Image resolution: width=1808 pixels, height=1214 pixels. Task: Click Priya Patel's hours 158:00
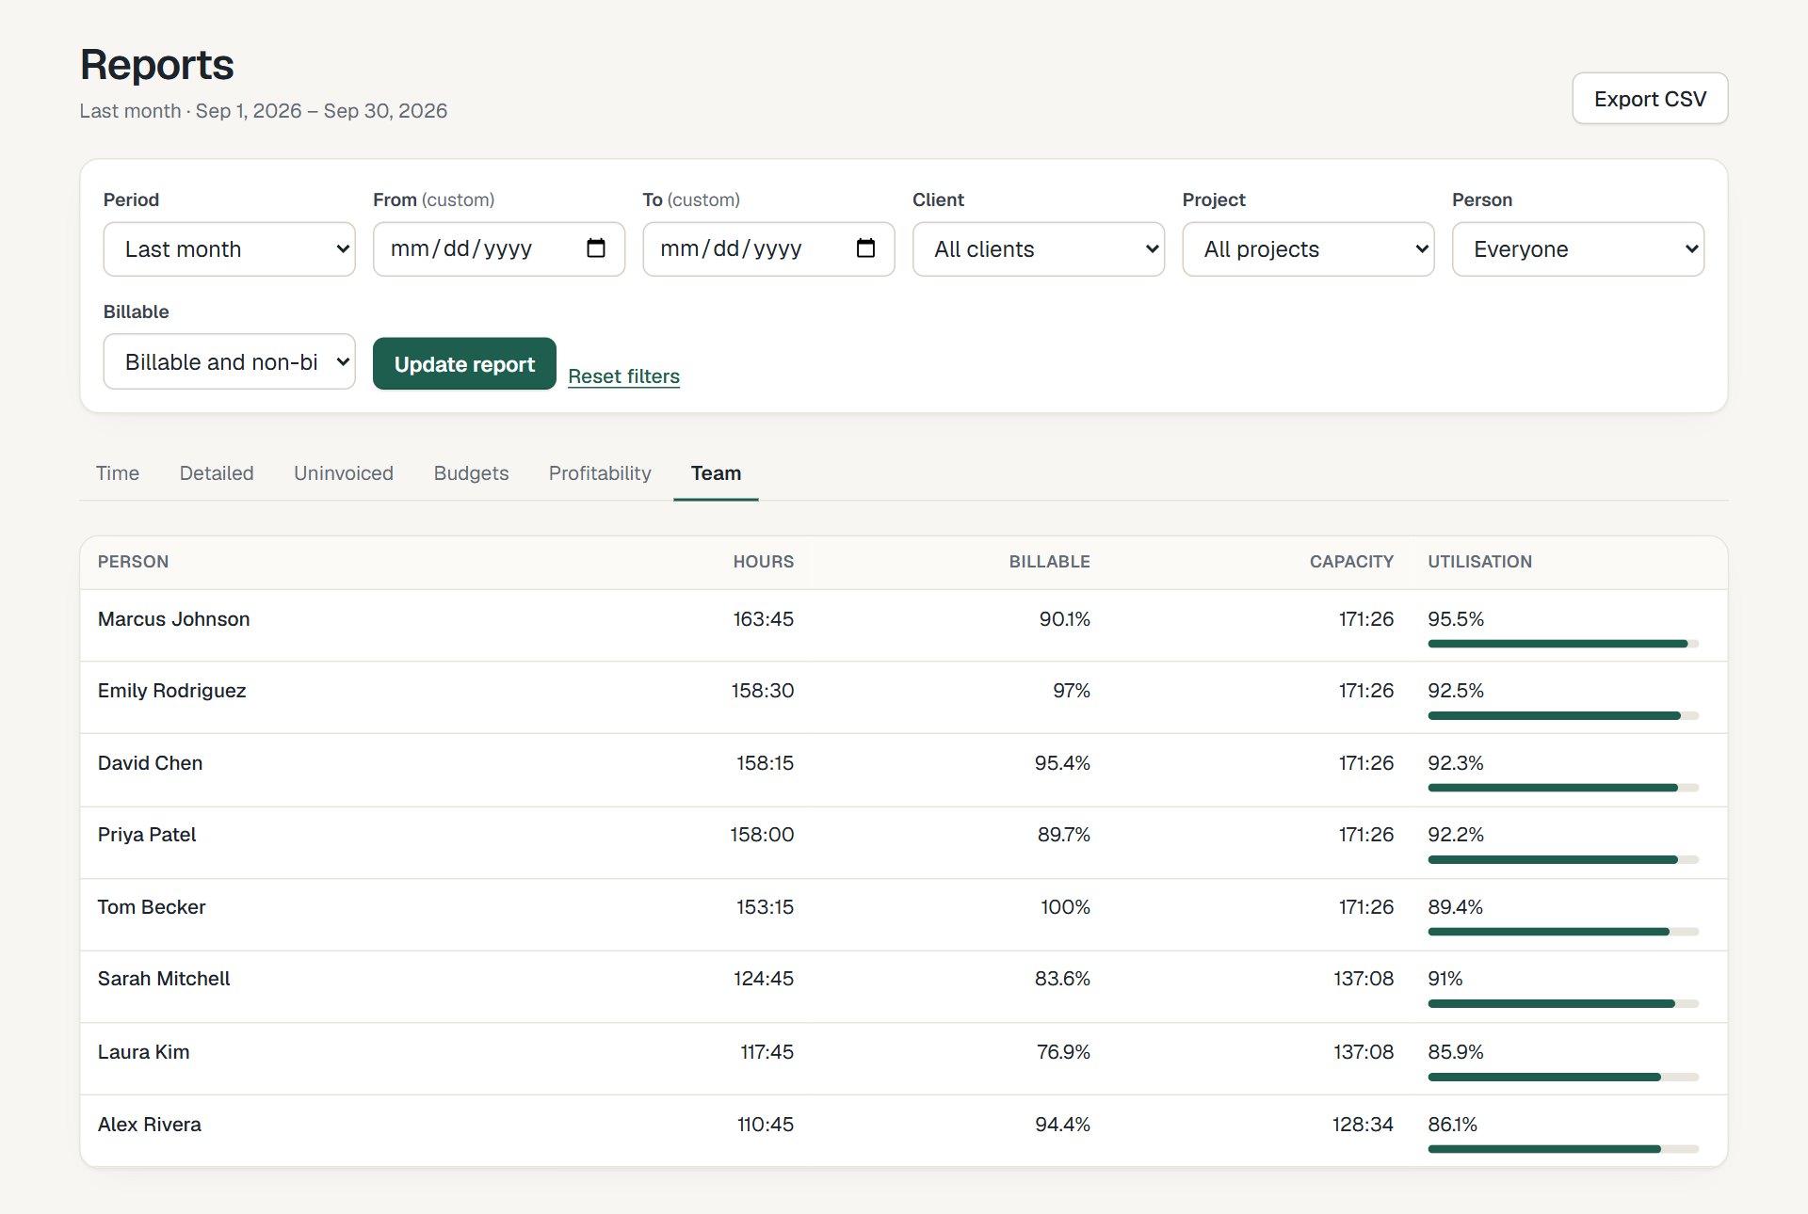coord(762,835)
